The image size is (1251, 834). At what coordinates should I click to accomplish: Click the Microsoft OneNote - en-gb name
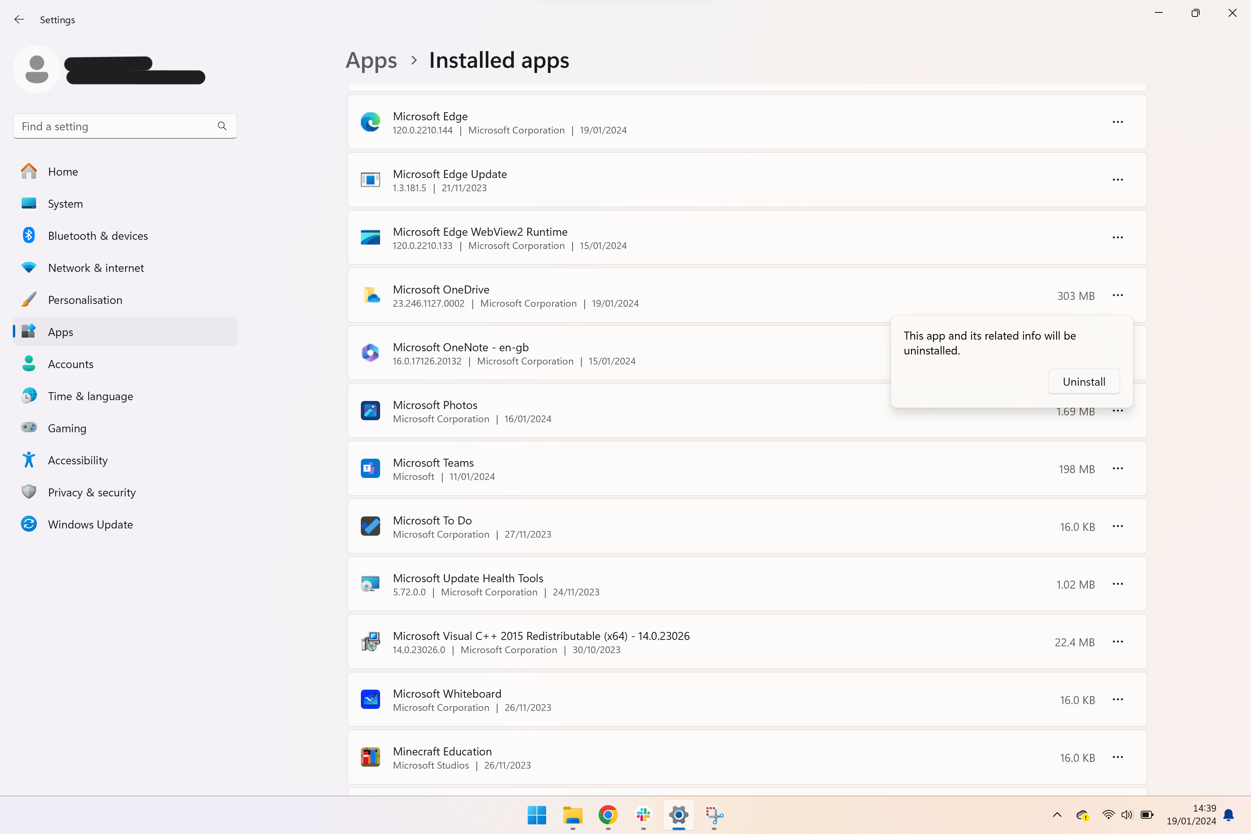[x=461, y=347]
